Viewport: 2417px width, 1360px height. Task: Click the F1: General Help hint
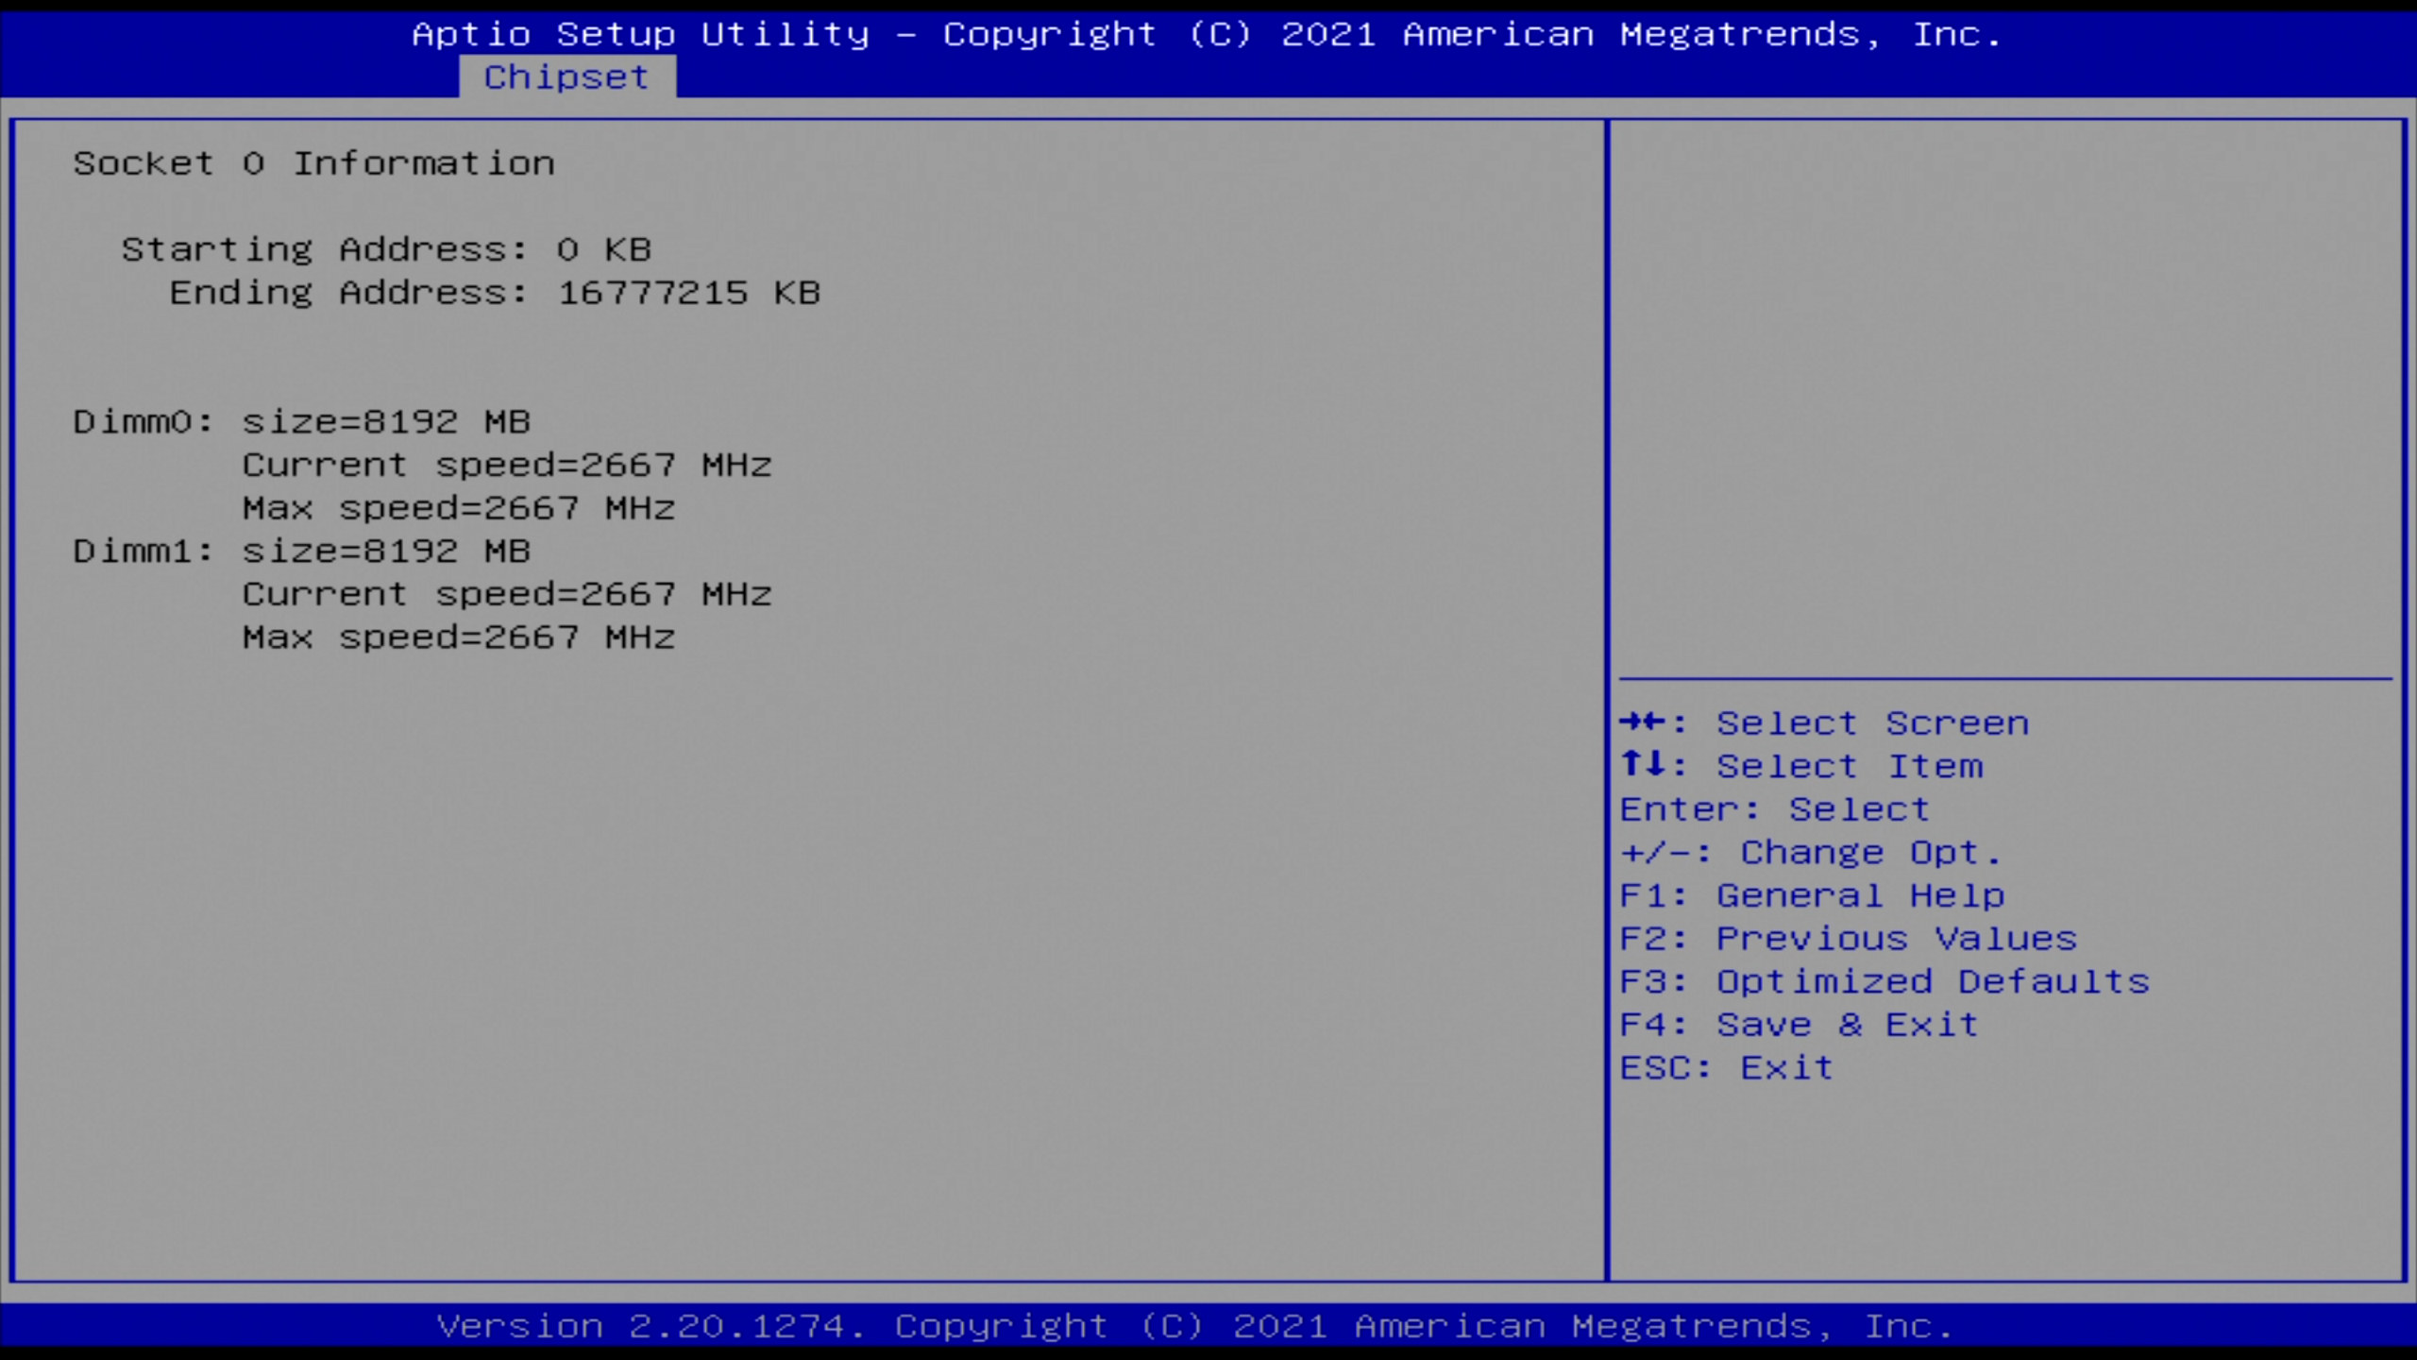tap(1813, 895)
